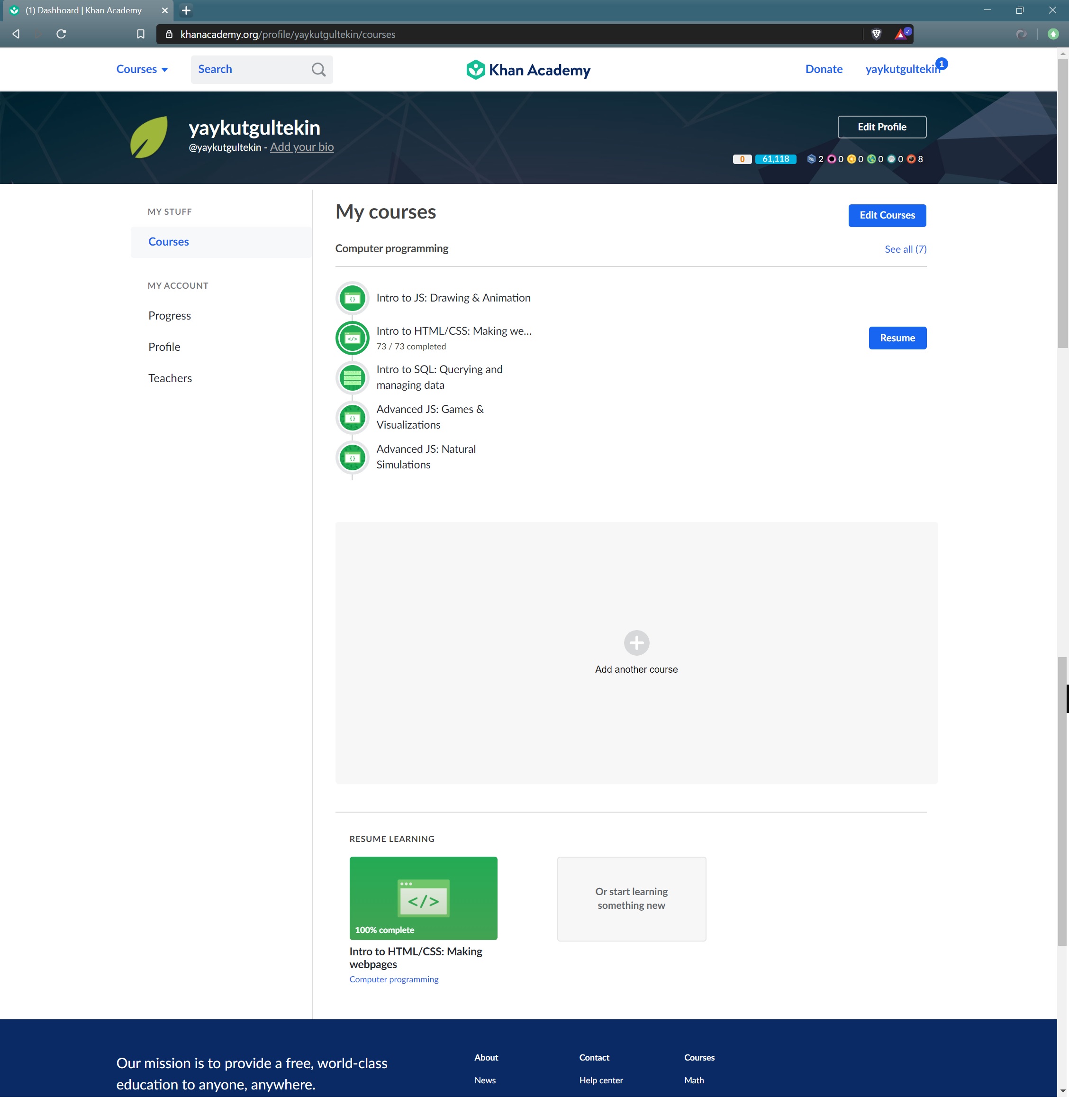Screen dimensions: 1069x1098
Task: Click the Donate link
Action: (x=824, y=69)
